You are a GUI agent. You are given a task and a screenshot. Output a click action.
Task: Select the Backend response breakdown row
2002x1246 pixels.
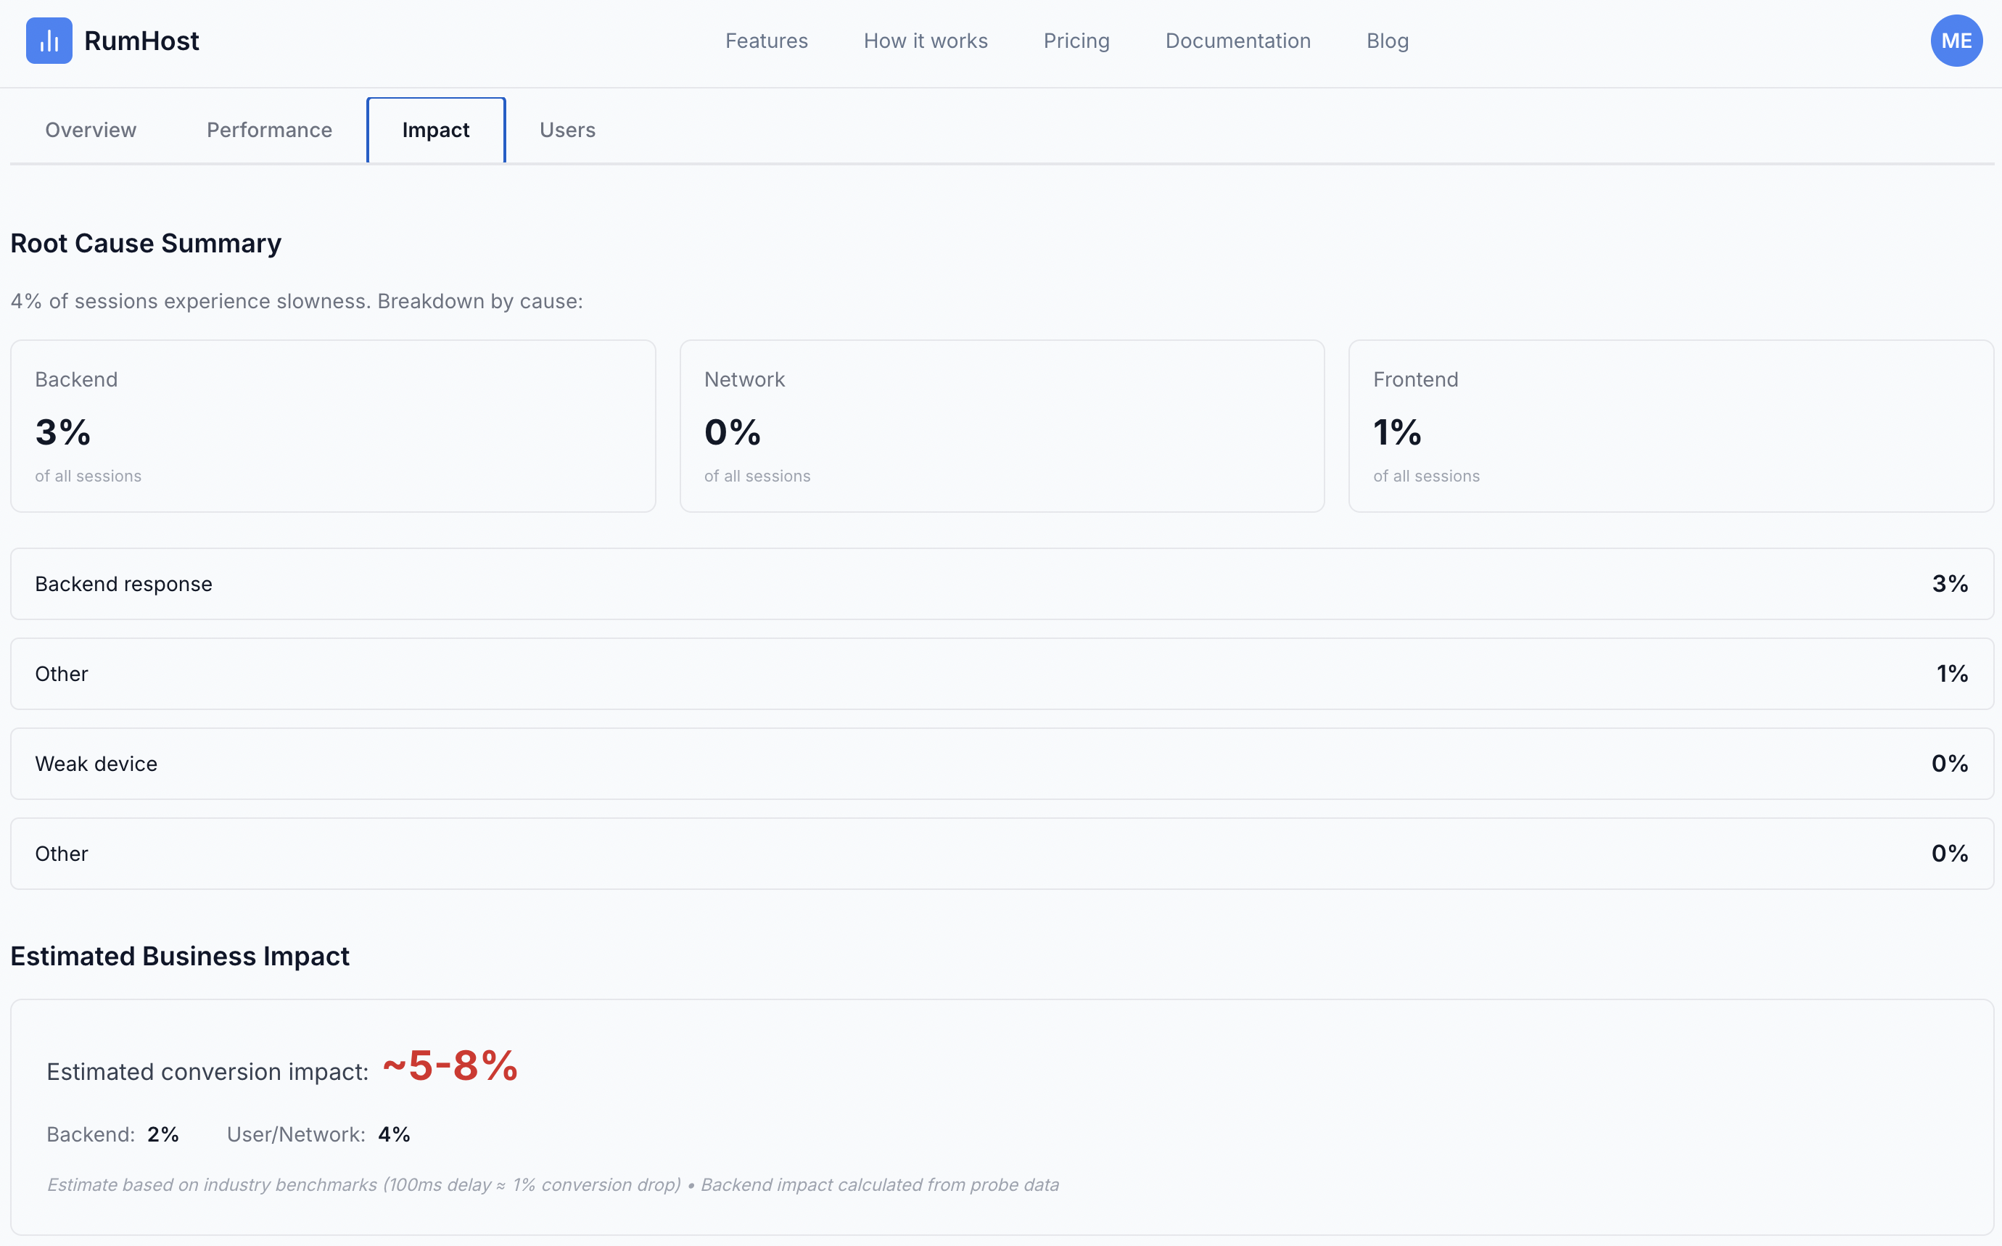[1002, 583]
